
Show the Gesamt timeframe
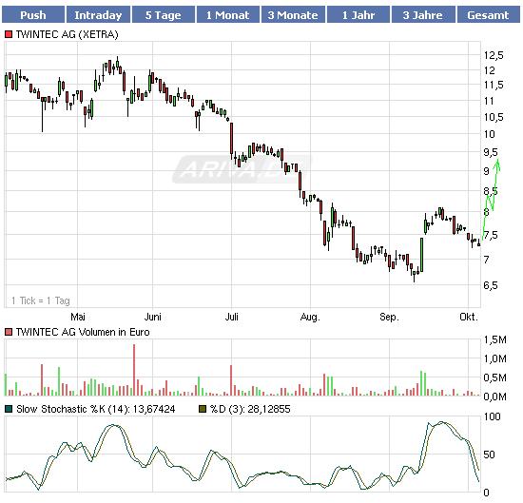click(488, 15)
